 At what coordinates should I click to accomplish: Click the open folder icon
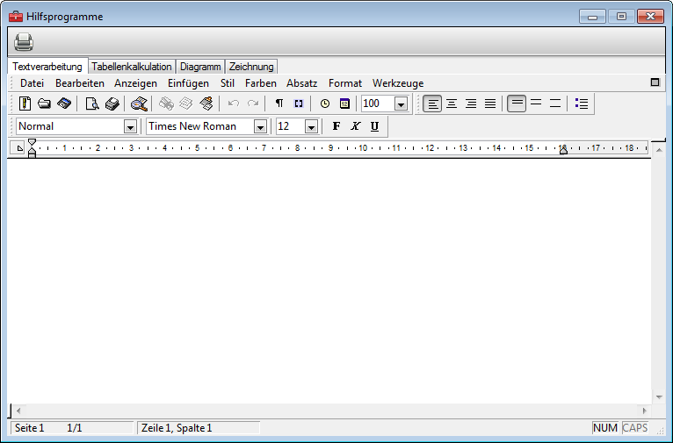click(x=44, y=104)
